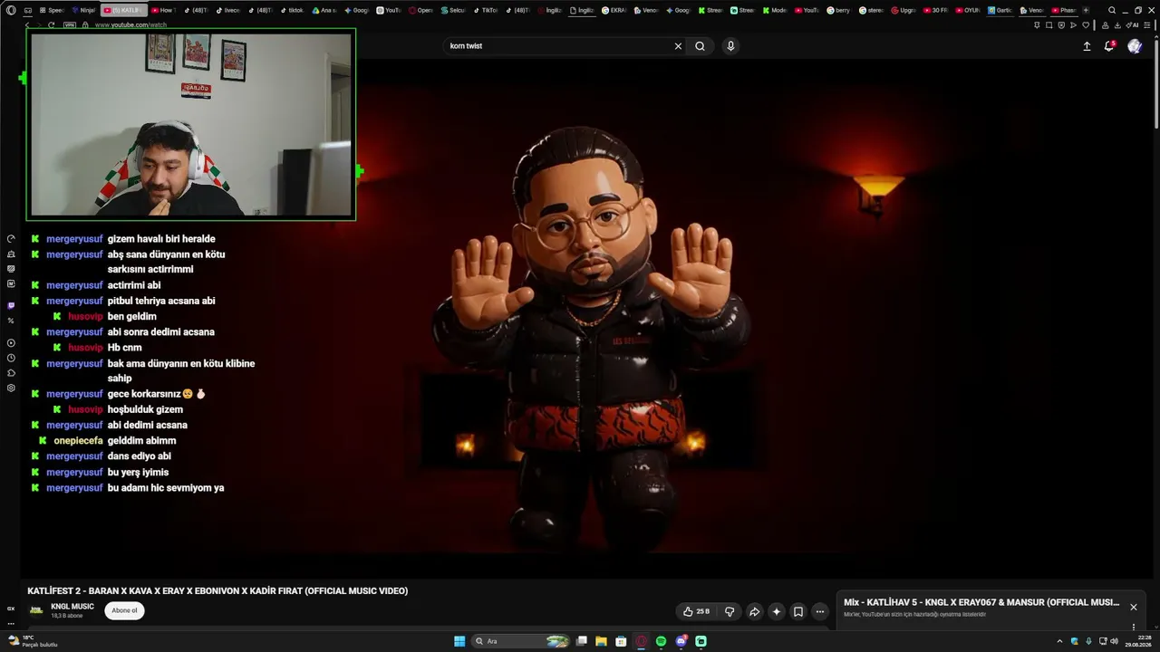Switch to the Upgra browser tab
Viewport: 1160px width, 652px height.
click(904, 10)
